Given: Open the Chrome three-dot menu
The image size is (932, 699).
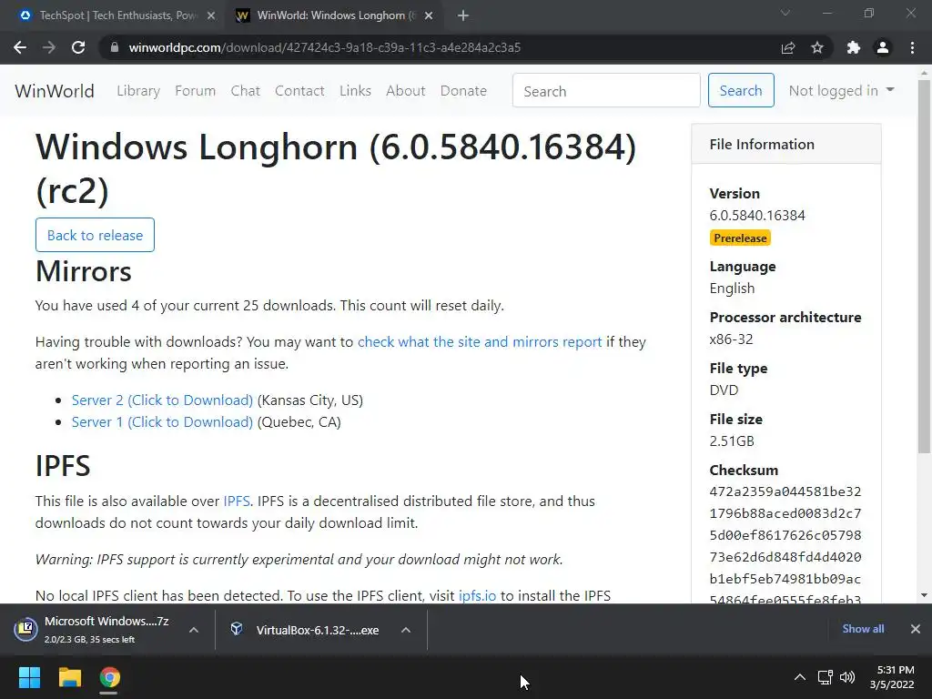Looking at the screenshot, I should coord(912,47).
